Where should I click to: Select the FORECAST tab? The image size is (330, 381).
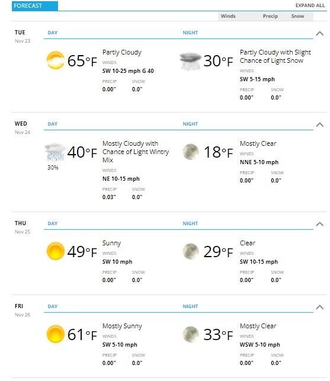(35, 6)
